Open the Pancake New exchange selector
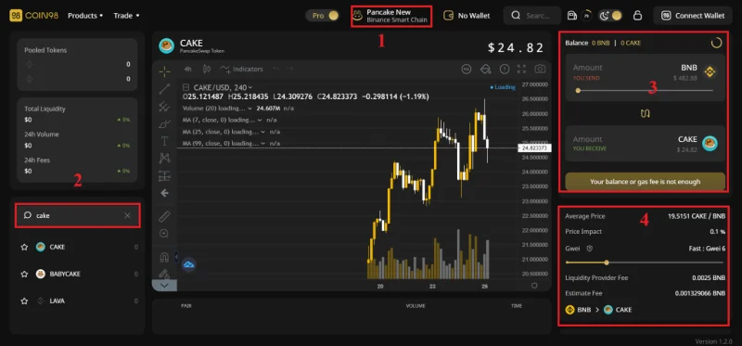 click(x=391, y=16)
